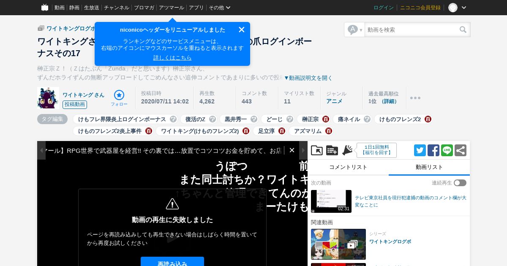The image size is (507, 266).
Task: Open the red dictionary icon for 足立淳
Action: 282,131
